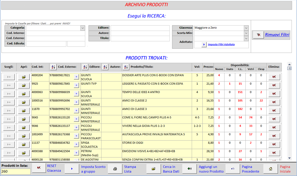Click the Rimuovi Filtri link
Viewport: 297px width, 176px height.
coord(277,35)
